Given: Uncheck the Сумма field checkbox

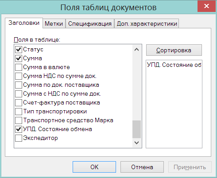Looking at the screenshot, I should 19,58.
